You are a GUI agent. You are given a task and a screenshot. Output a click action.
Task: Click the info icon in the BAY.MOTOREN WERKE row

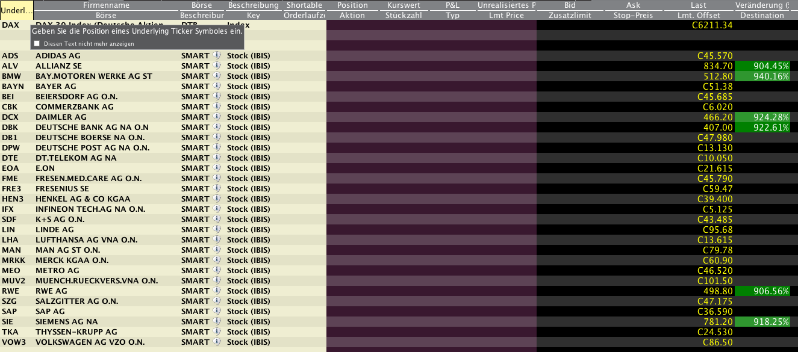click(217, 76)
